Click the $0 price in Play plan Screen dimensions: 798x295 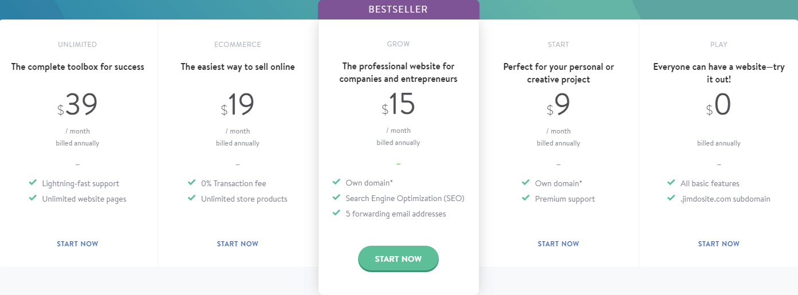tap(718, 105)
